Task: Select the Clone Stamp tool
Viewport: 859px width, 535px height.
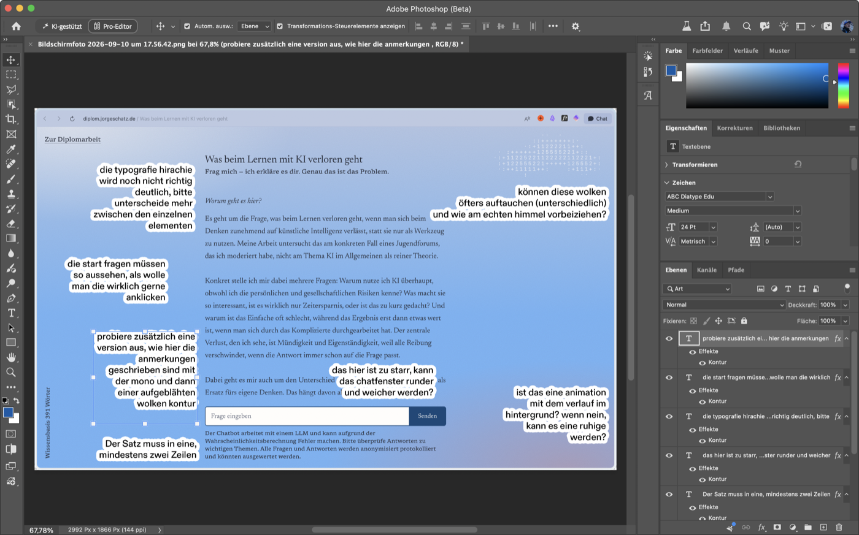Action: point(11,194)
